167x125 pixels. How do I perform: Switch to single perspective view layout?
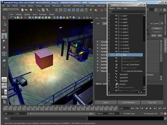click(x=4, y=80)
